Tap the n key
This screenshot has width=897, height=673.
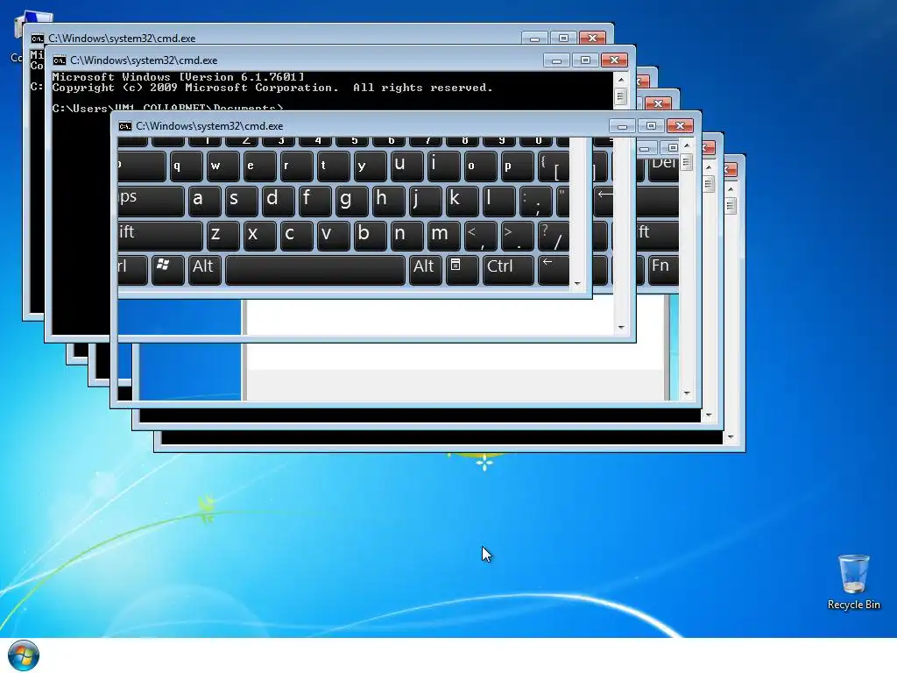[x=406, y=236]
